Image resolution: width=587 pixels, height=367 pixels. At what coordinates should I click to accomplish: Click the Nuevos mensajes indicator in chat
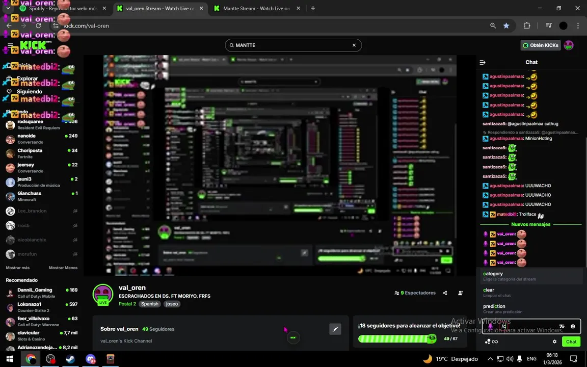coord(530,224)
